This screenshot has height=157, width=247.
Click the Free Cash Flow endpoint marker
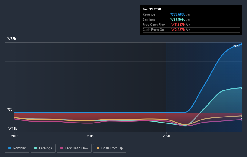(242, 120)
